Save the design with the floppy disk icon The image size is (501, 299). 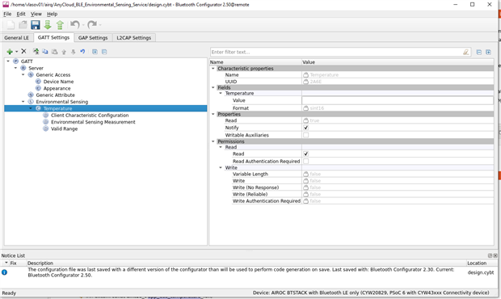click(35, 24)
